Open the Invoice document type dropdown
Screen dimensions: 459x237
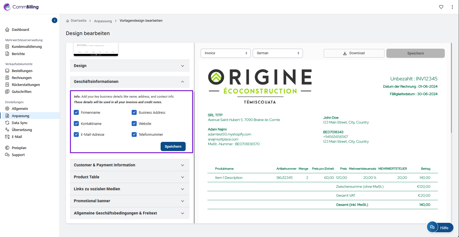[225, 53]
